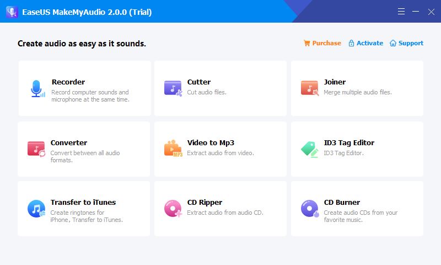Click the Converter red music icon

point(36,149)
